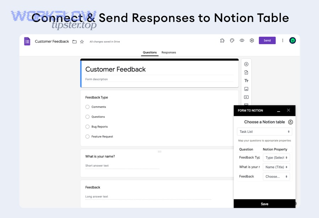Click the purple Send button
Screen dimensions: 319x218
pos(267,40)
